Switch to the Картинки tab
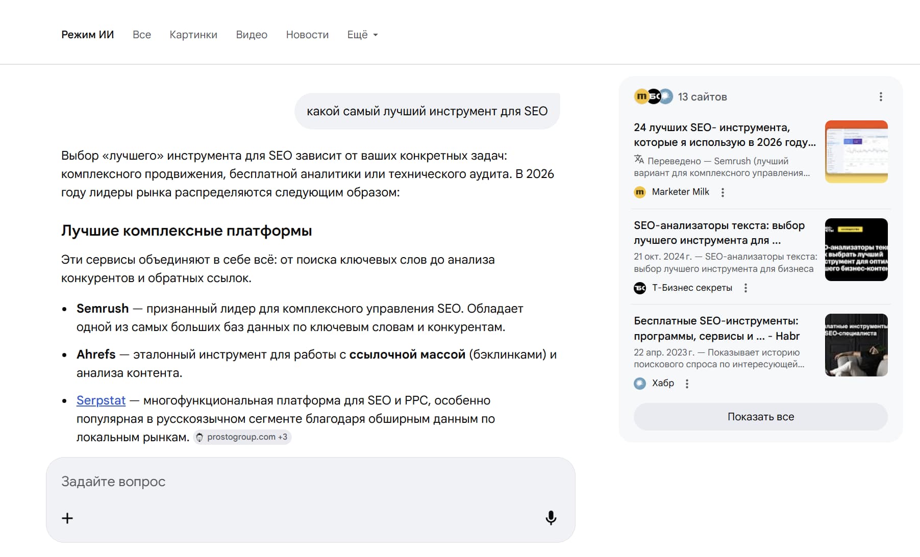920x557 pixels. pos(193,35)
